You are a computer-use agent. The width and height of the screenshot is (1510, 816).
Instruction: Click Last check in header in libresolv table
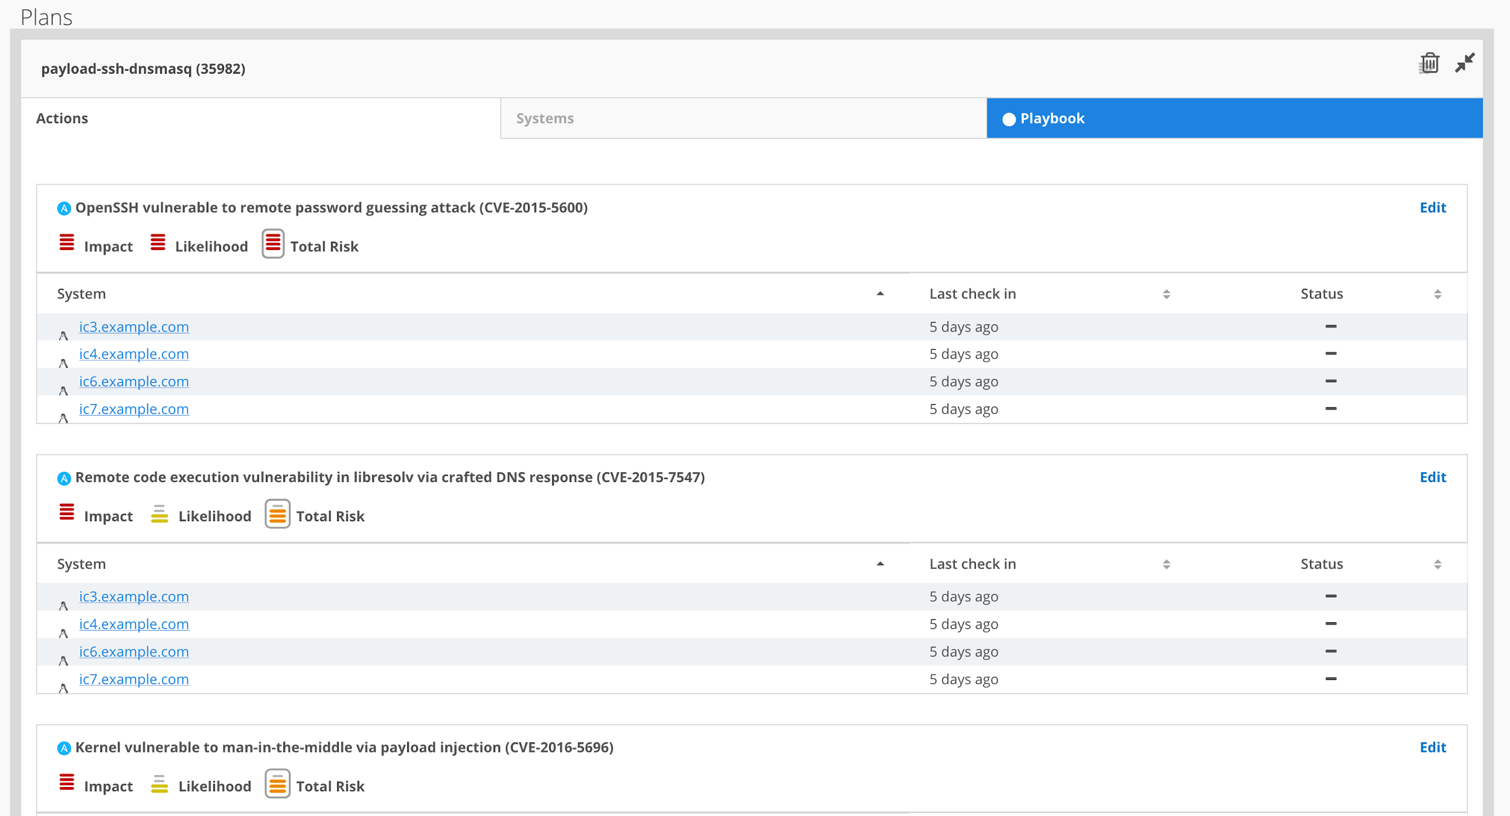click(972, 564)
